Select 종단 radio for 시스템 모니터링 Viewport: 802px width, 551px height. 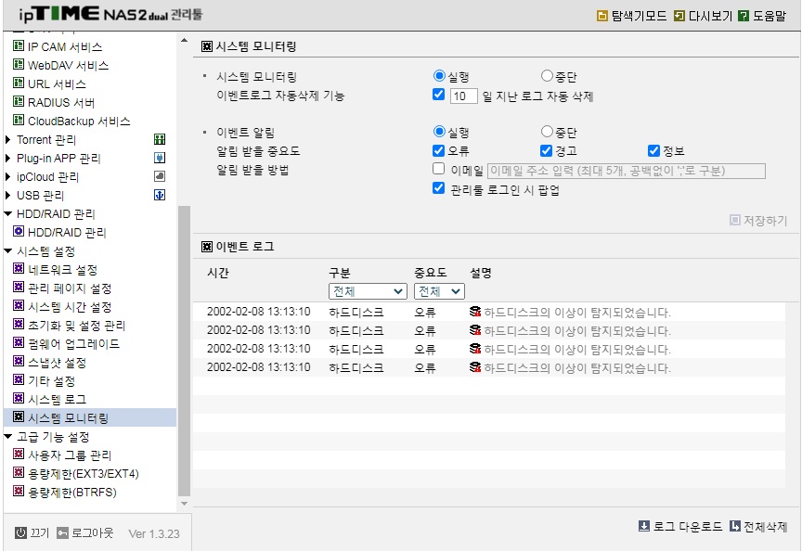coord(547,76)
